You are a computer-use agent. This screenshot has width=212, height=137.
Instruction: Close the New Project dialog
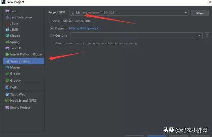click(x=210, y=2)
